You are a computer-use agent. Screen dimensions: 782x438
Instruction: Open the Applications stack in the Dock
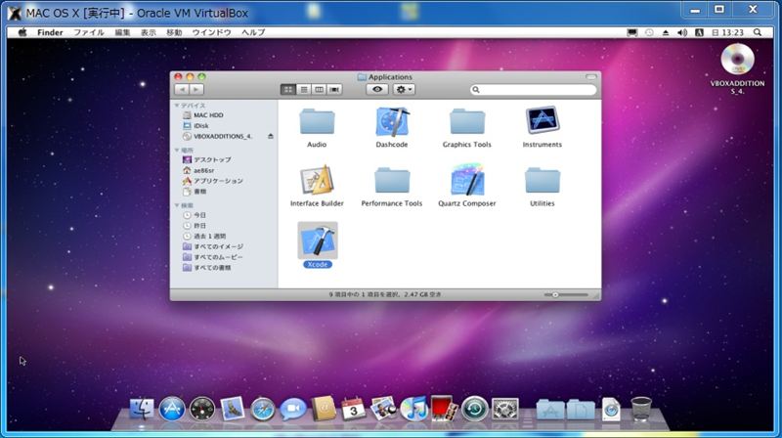point(550,410)
